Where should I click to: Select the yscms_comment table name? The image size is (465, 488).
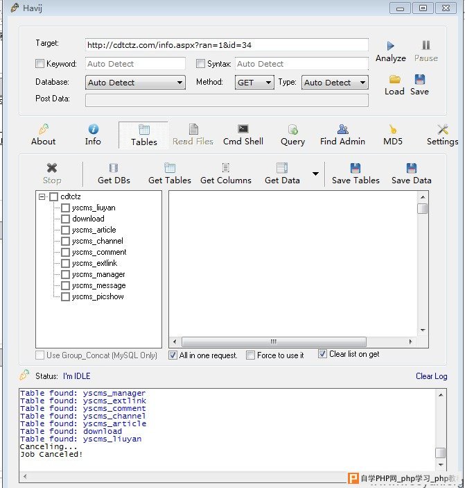point(99,252)
